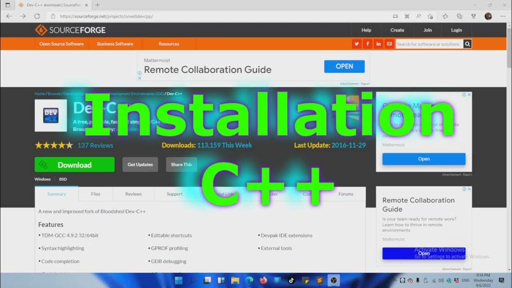Screen dimensions: 512x288
Task: Open the 137 Reviews link
Action: [x=95, y=145]
